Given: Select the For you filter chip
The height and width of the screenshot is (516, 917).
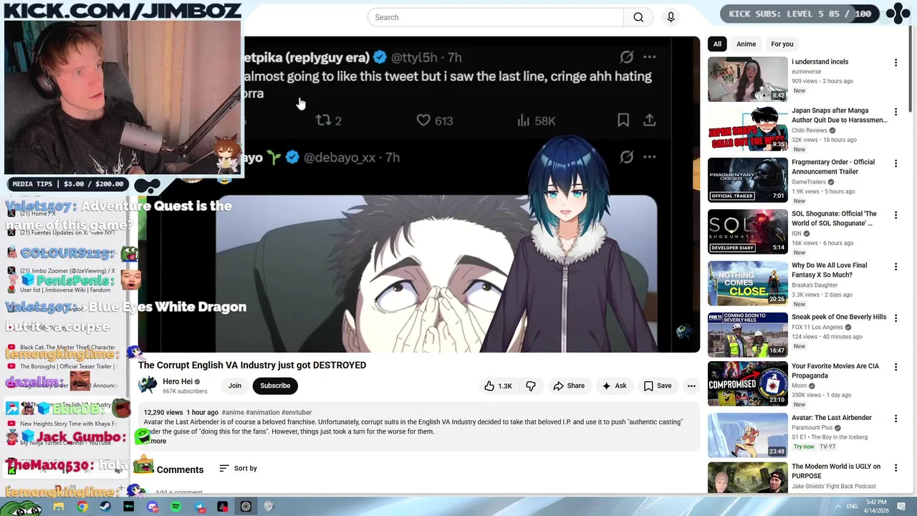Looking at the screenshot, I should pyautogui.click(x=782, y=44).
